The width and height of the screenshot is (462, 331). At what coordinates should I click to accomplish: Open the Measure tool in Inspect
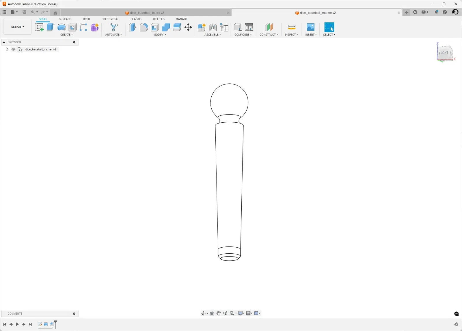(x=292, y=27)
